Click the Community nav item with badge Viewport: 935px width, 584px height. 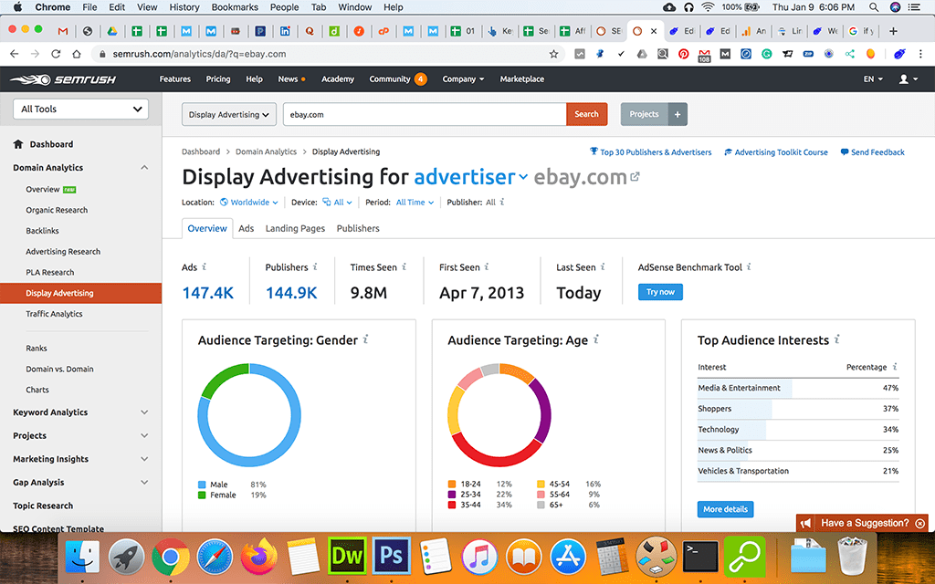[398, 78]
